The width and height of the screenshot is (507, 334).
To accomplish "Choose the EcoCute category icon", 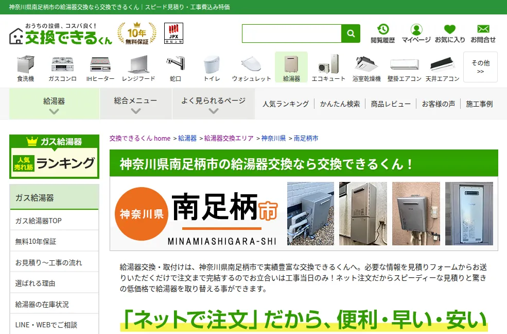I will click(328, 64).
